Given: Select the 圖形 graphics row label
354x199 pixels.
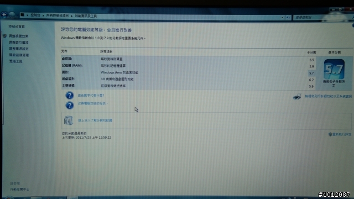Looking at the screenshot, I should (65, 72).
